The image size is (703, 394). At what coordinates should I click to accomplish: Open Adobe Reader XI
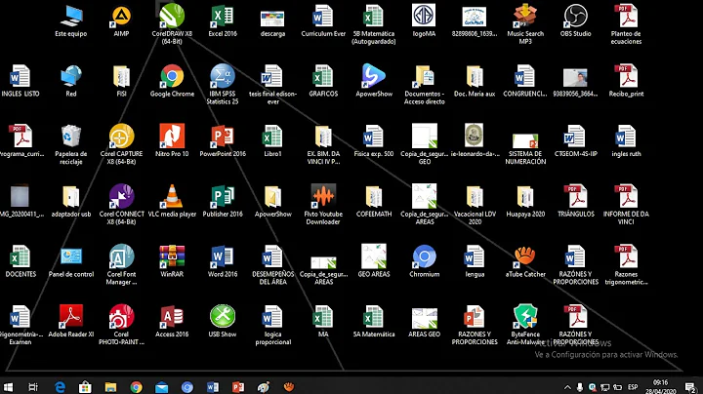click(71, 321)
